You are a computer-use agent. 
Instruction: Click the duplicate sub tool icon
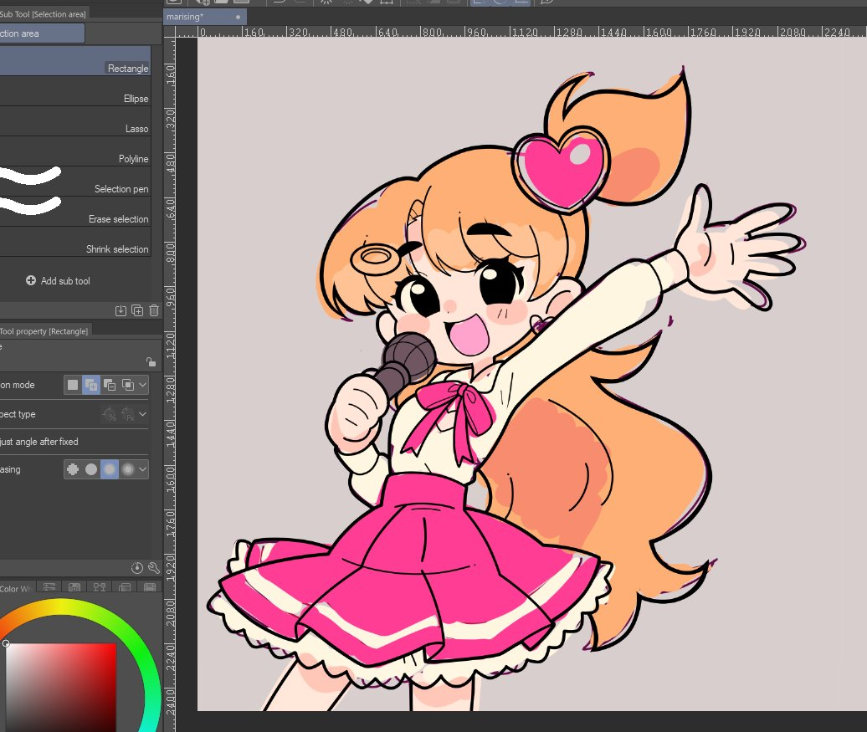137,310
